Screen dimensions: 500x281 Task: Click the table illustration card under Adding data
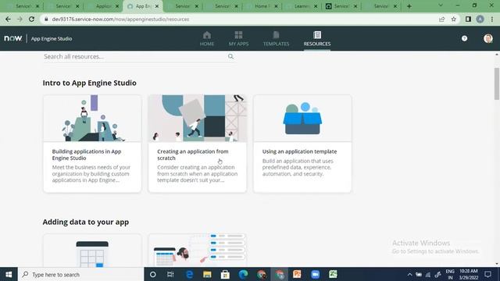click(92, 251)
